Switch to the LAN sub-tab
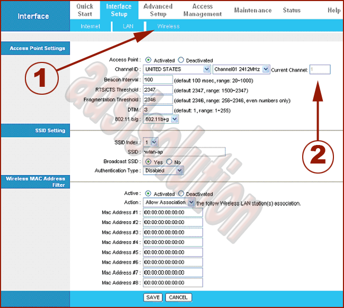The height and width of the screenshot is (308, 344). (x=128, y=26)
